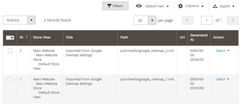Viewport: 242px width, 106px height.
Task: Click the ID column sort arrow
Action: (27, 37)
